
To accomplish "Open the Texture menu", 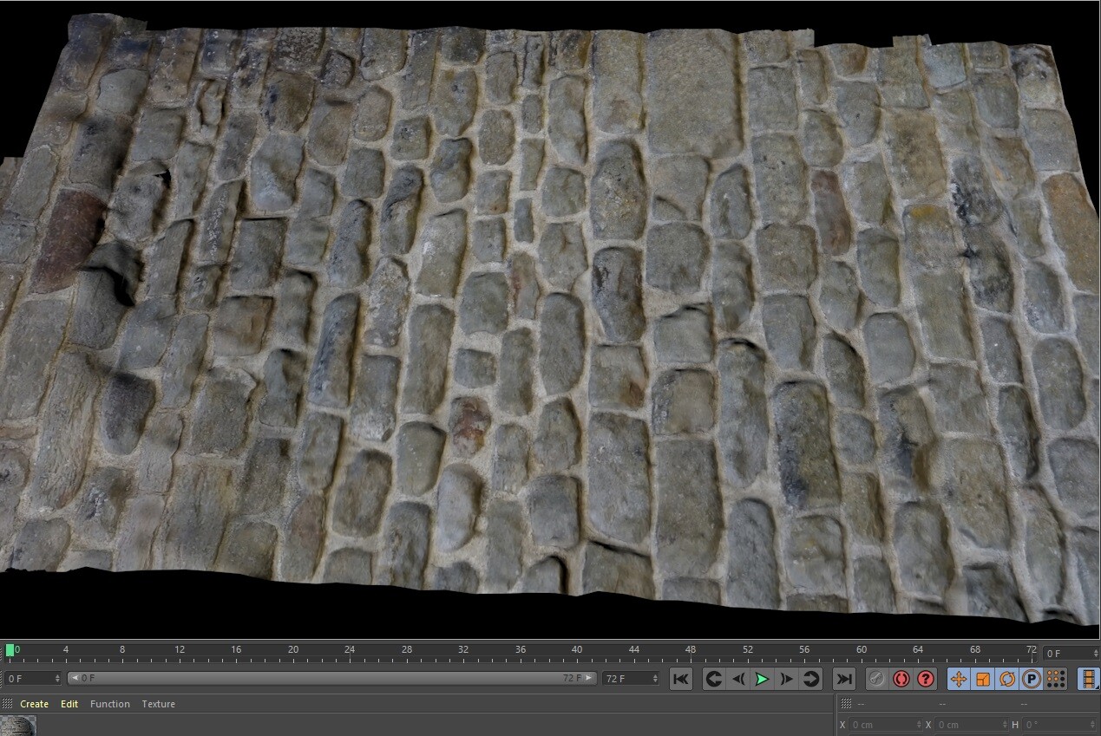I will pos(158,704).
